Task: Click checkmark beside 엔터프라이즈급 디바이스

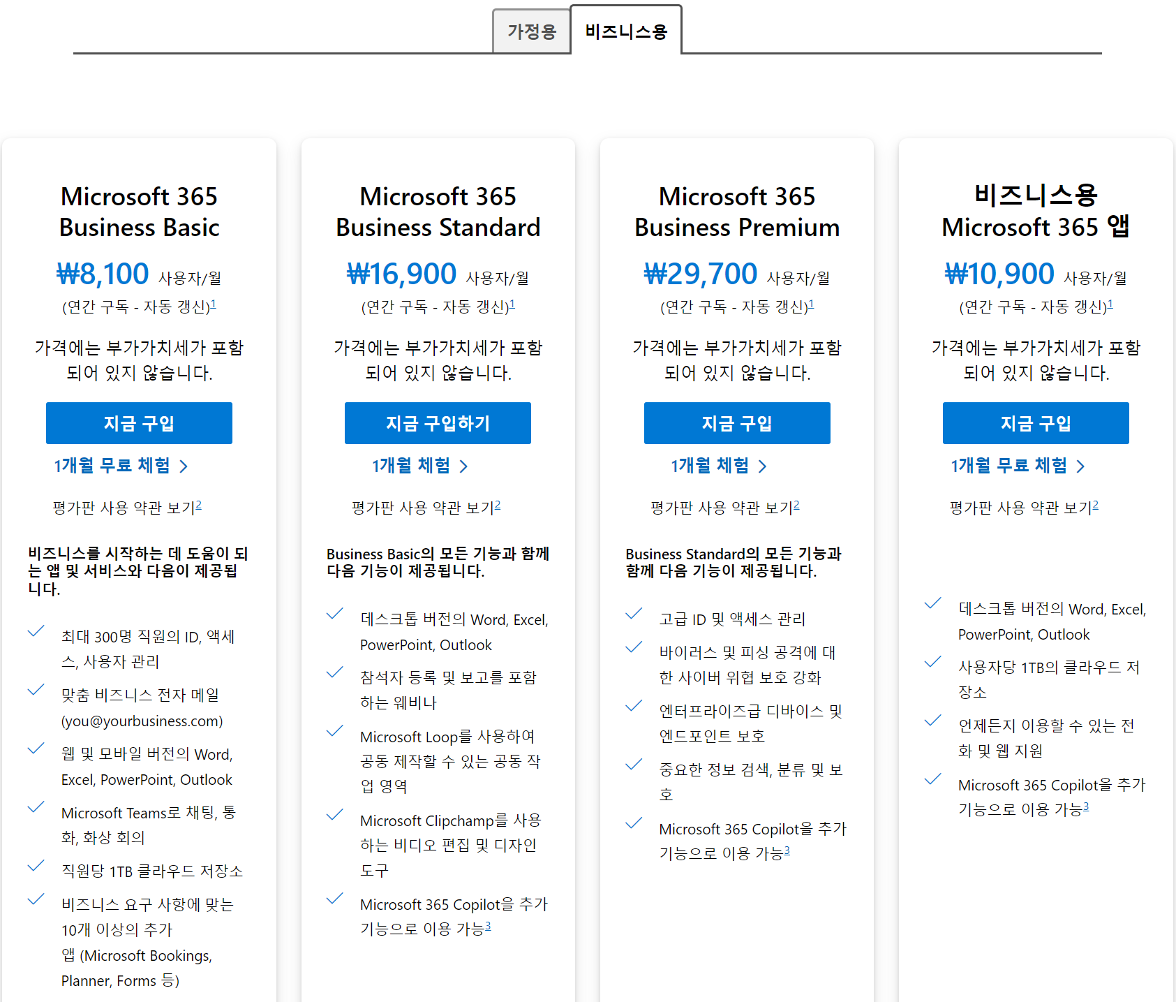Action: pos(634,706)
